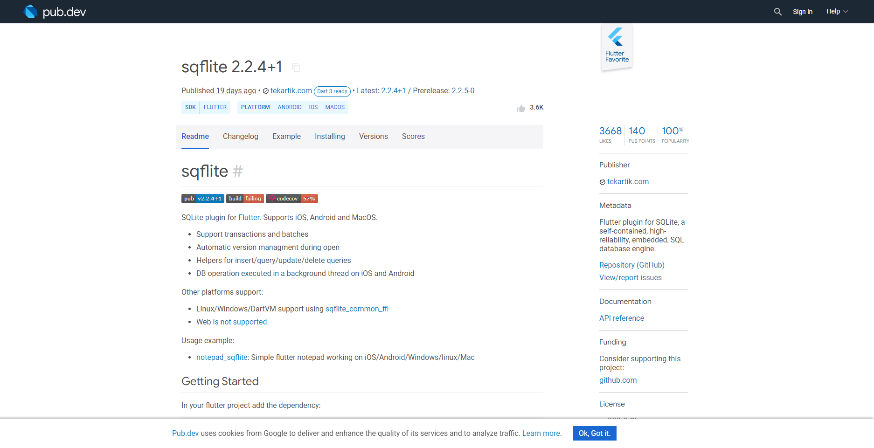Image resolution: width=874 pixels, height=448 pixels.
Task: Click the # anchor next to sqflite heading
Action: tap(238, 171)
